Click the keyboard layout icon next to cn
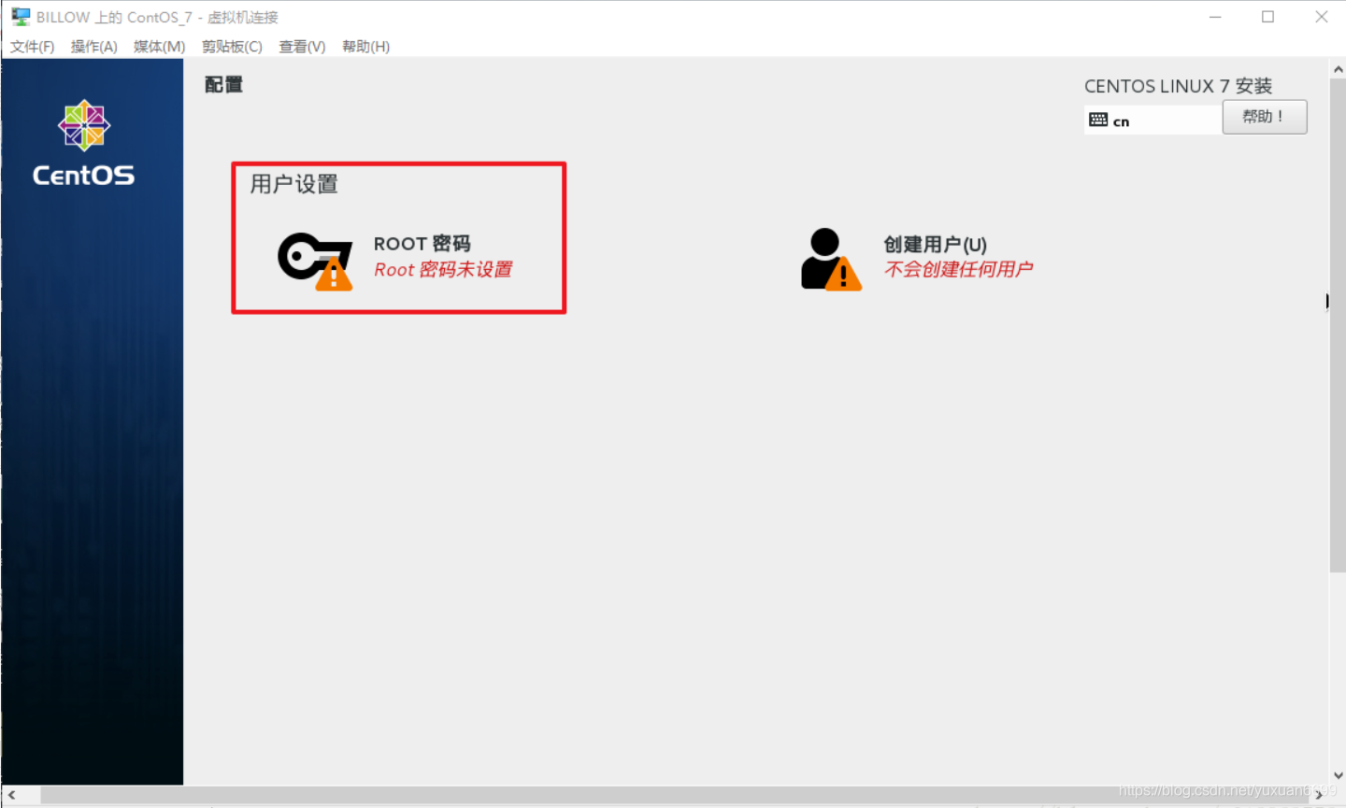The width and height of the screenshot is (1346, 808). point(1098,120)
